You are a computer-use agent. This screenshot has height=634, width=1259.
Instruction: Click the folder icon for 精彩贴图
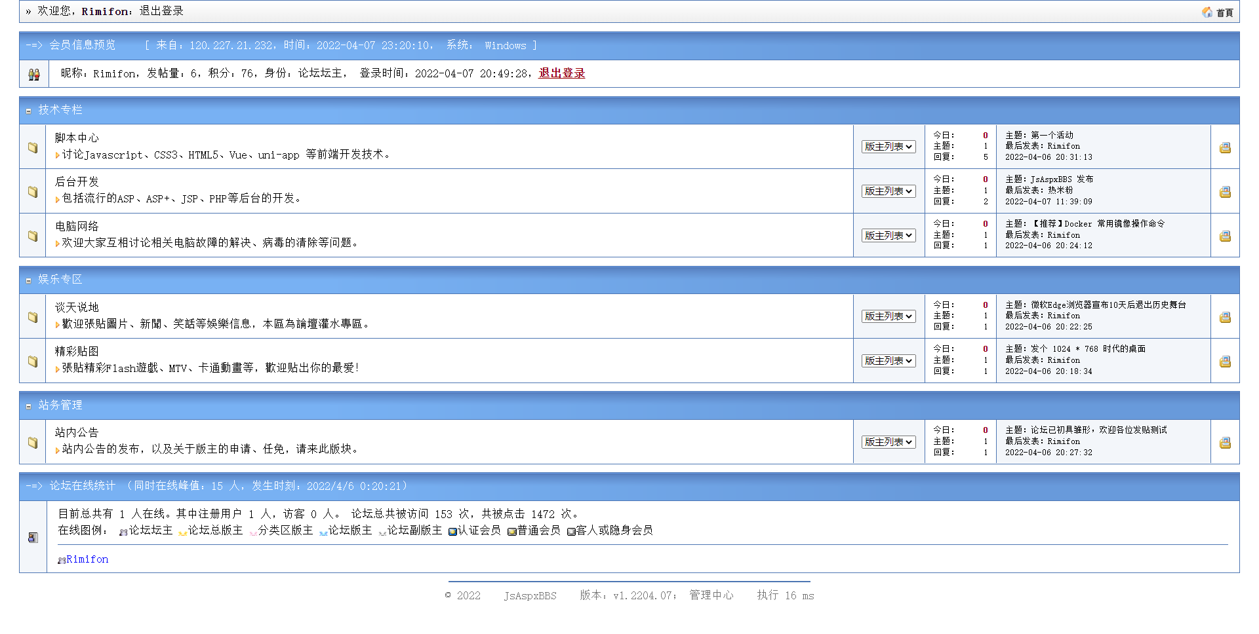click(x=33, y=362)
